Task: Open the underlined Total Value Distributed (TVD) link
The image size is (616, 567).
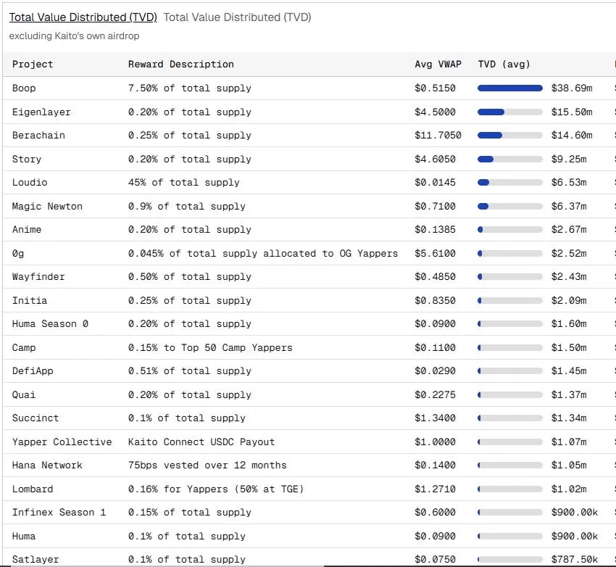Action: [83, 17]
